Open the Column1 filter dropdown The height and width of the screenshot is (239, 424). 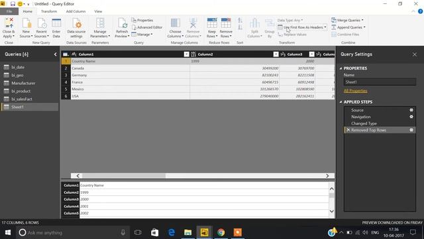point(186,54)
